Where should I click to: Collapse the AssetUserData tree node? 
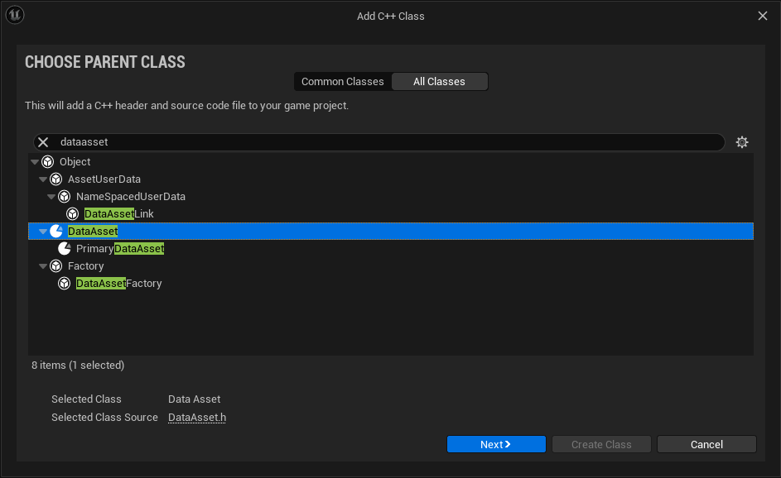tap(43, 179)
